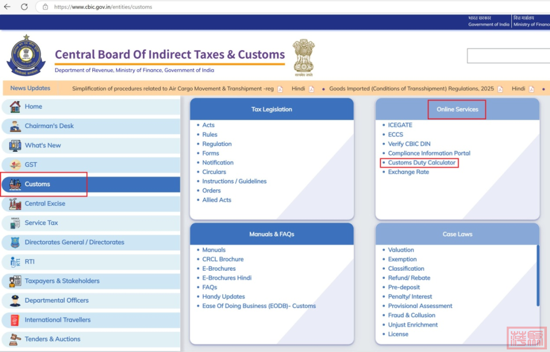
Task: Open the ICEGATE online service link
Action: (x=400, y=125)
